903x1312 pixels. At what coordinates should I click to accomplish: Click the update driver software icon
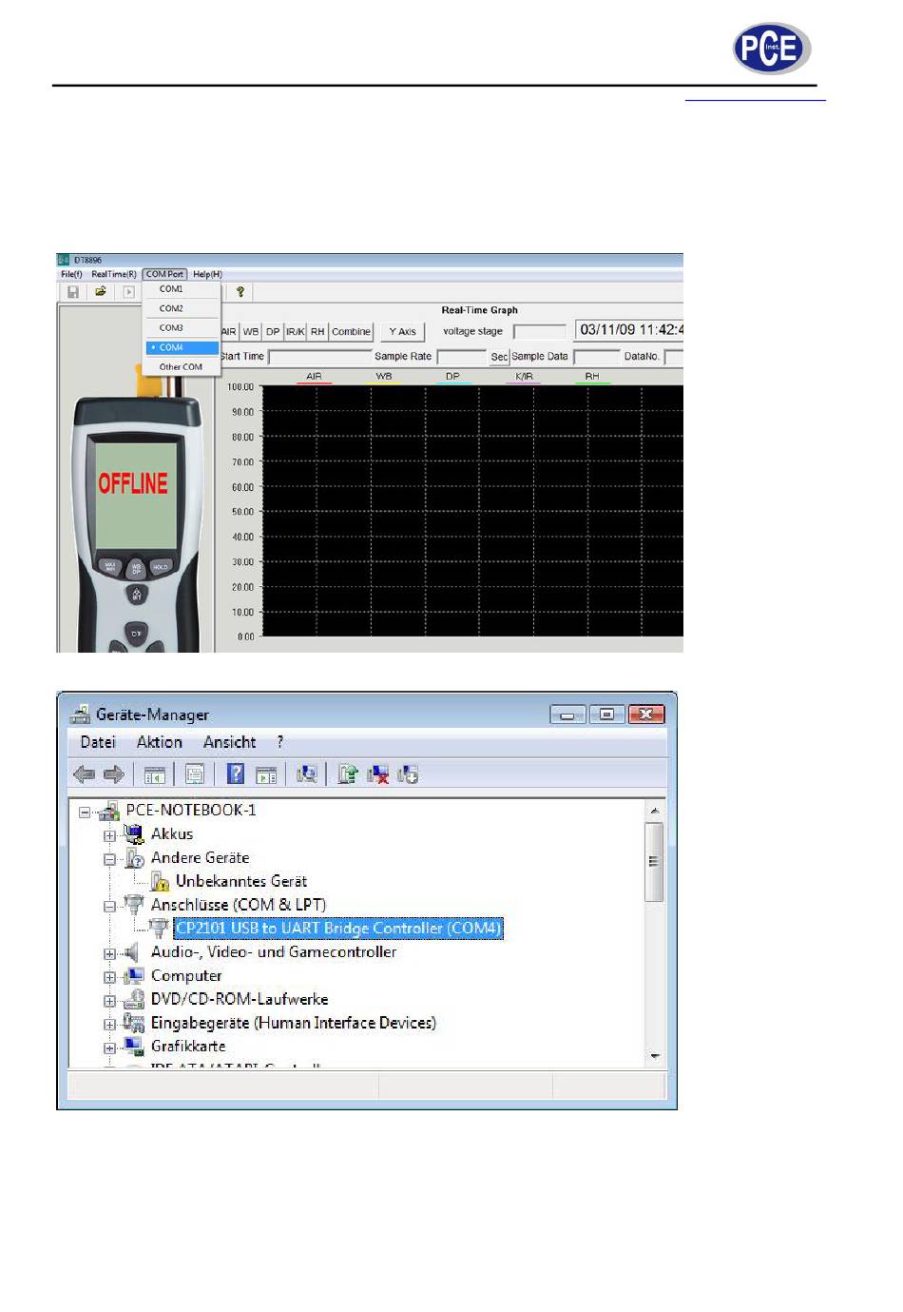point(348,774)
